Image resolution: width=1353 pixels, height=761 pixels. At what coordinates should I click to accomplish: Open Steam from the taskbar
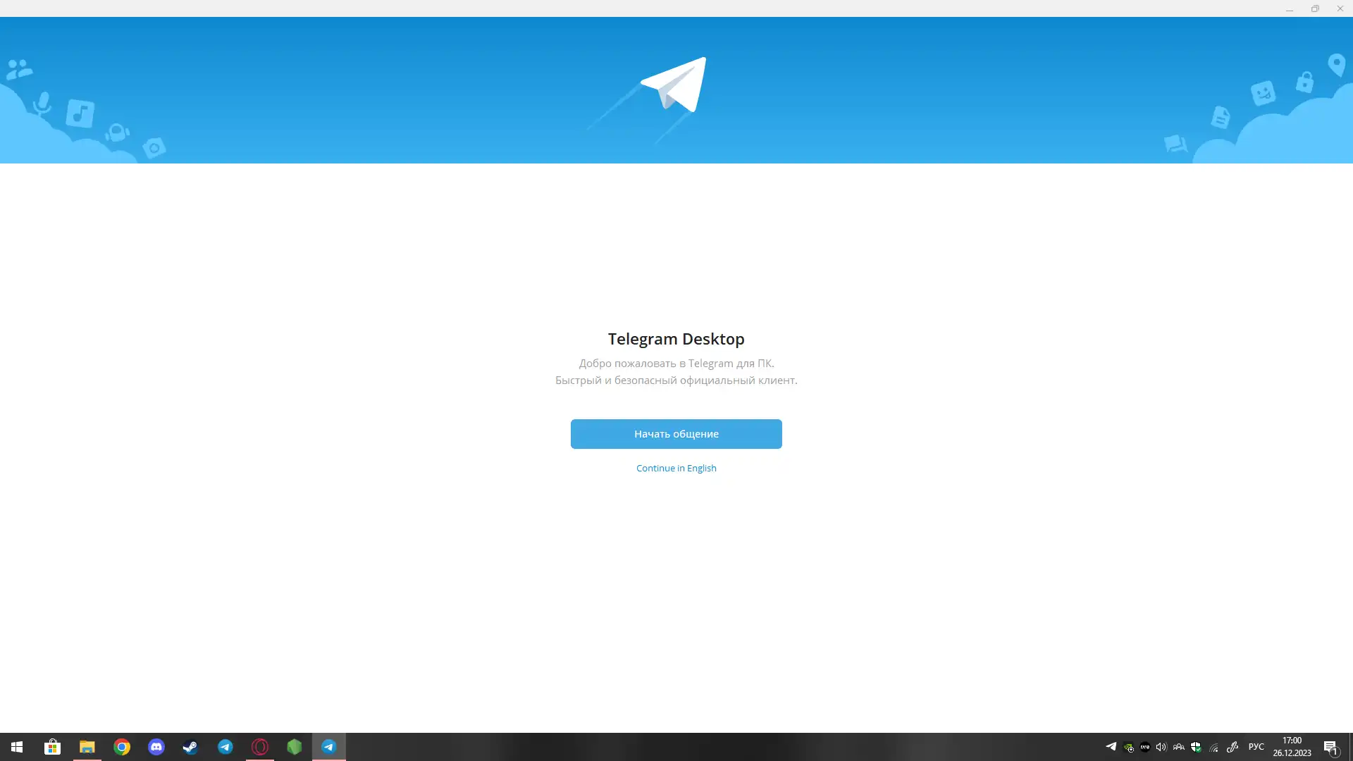tap(190, 747)
